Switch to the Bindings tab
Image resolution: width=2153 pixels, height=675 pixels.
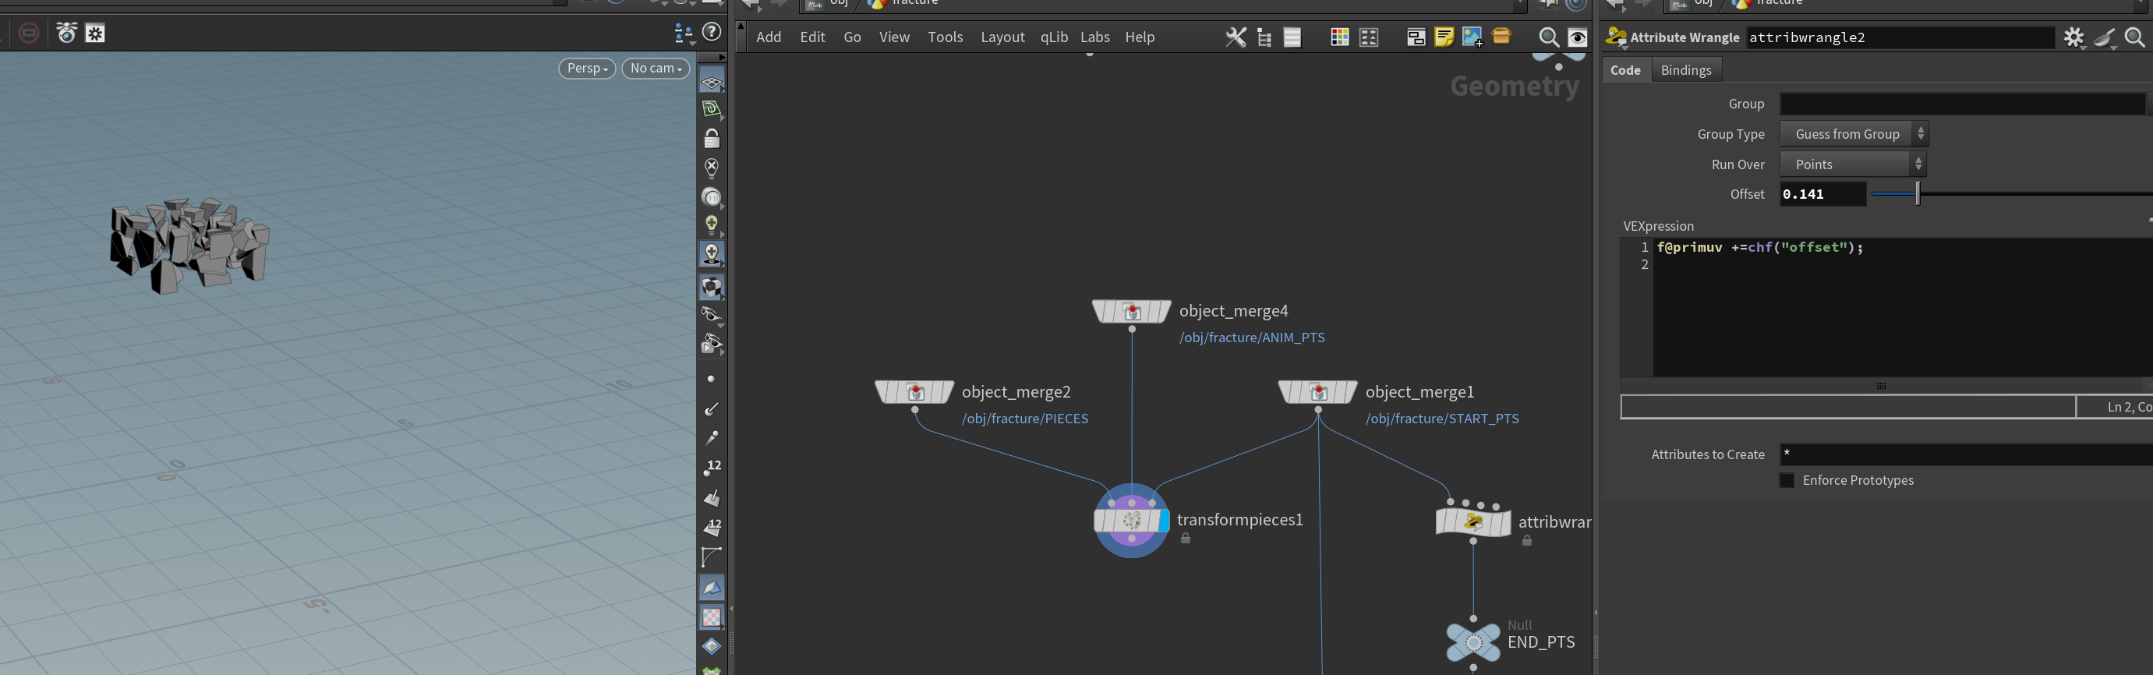[x=1686, y=70]
